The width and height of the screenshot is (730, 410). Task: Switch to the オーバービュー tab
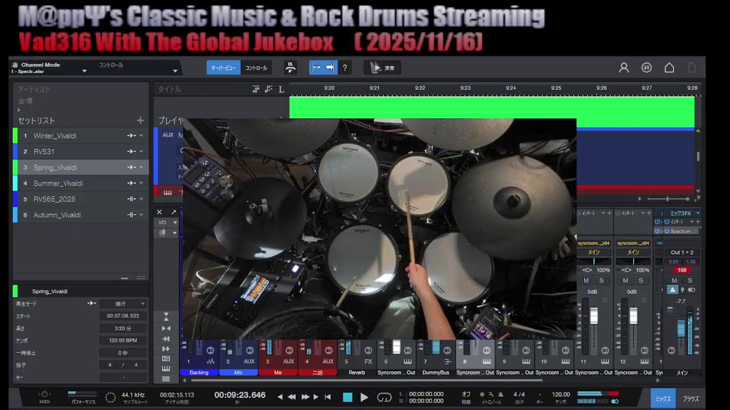pyautogui.click(x=224, y=68)
